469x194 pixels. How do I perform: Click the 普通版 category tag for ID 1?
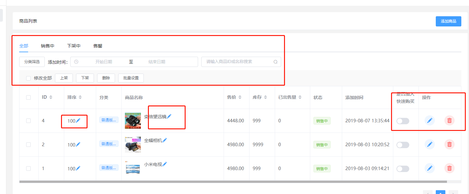(x=109, y=168)
